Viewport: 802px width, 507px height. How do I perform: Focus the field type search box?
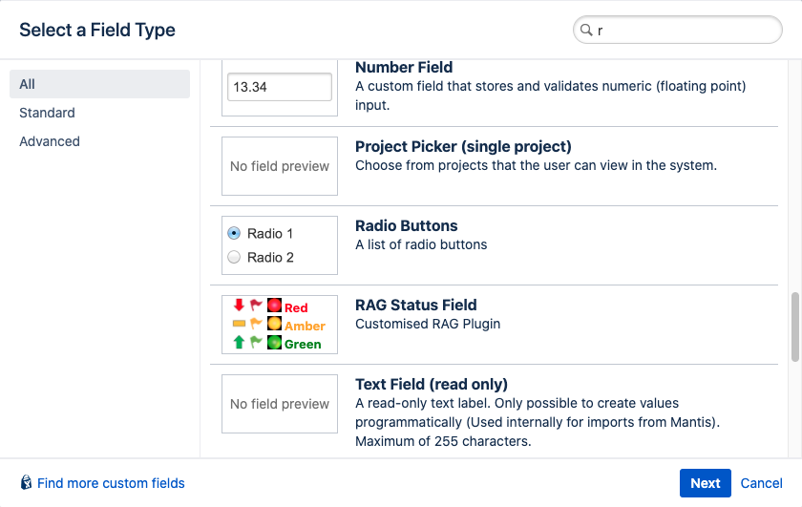pos(683,30)
